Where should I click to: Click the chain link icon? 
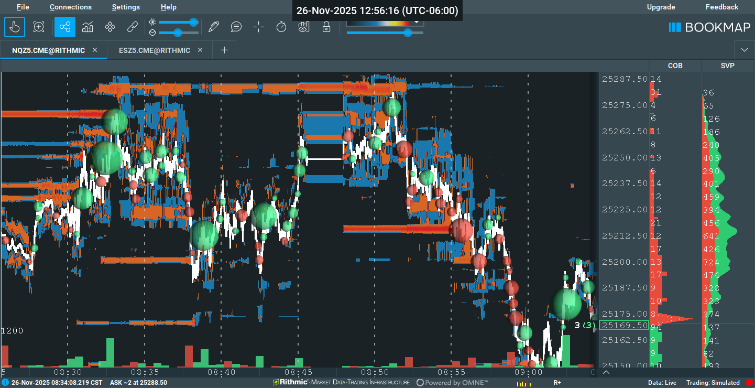click(x=133, y=27)
